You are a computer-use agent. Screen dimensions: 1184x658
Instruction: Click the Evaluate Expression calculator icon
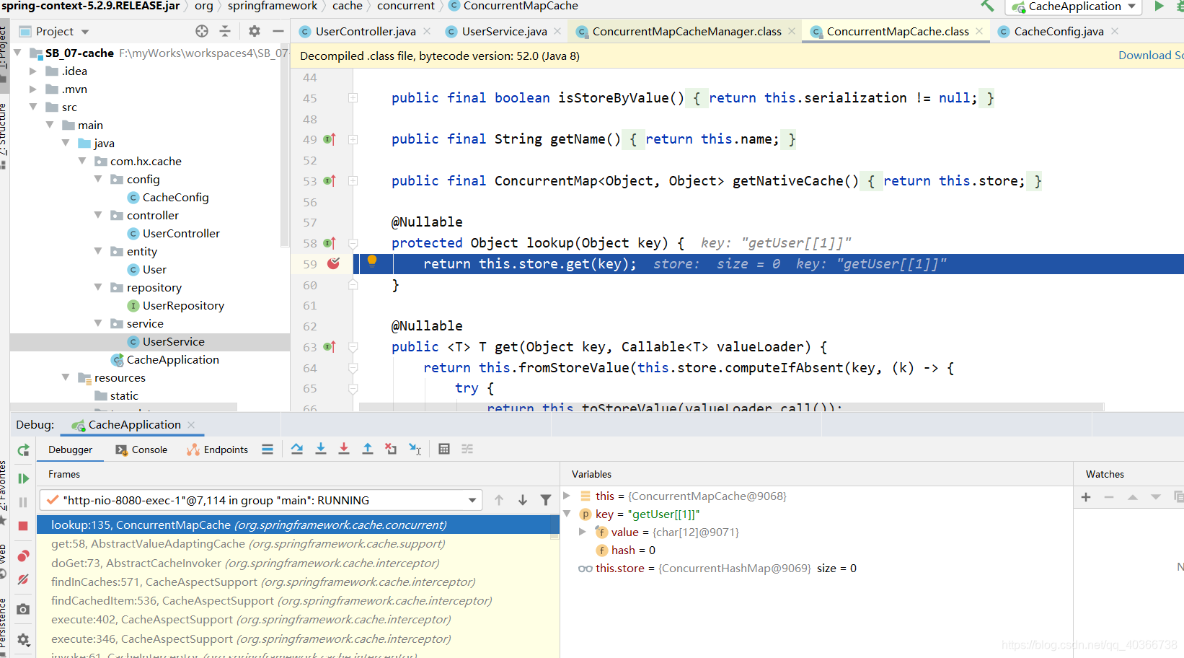click(x=444, y=449)
